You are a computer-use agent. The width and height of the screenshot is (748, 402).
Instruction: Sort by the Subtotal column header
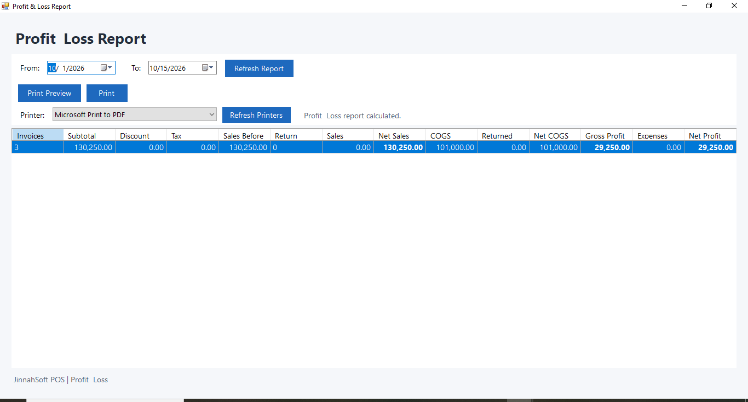89,135
